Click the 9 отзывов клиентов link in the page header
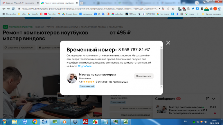 click(21, 27)
